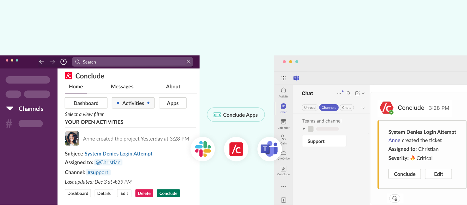Click Anne's profile picture
Screen dimensions: 467x205
72,138
